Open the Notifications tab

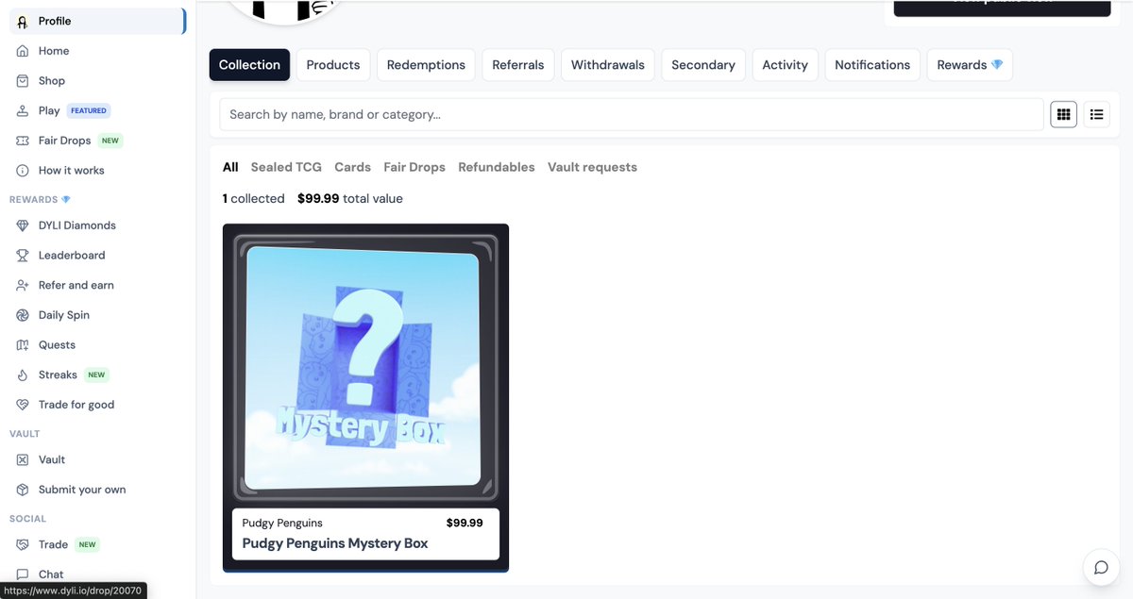pos(872,65)
